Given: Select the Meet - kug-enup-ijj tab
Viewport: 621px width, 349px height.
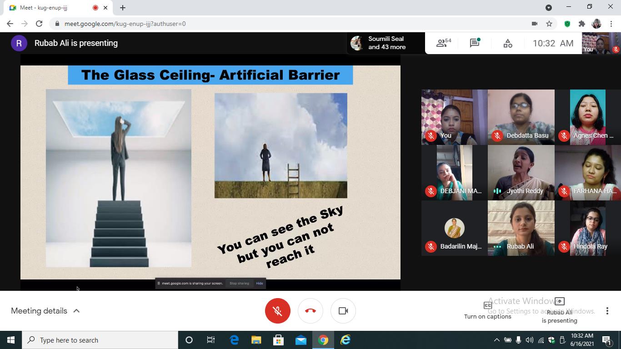Looking at the screenshot, I should [50, 8].
